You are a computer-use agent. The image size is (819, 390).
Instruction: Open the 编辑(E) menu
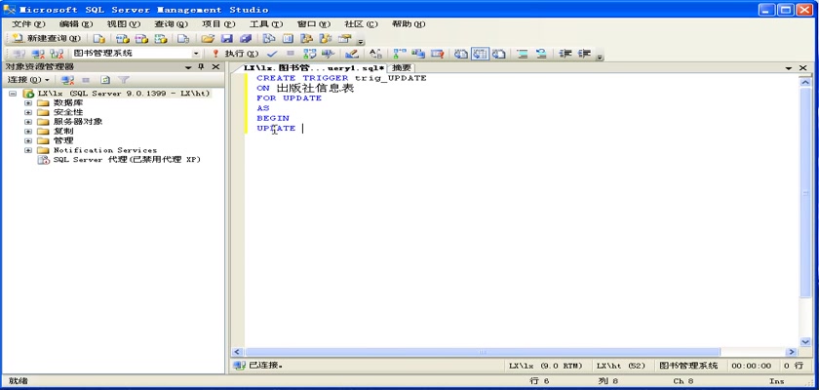click(76, 24)
